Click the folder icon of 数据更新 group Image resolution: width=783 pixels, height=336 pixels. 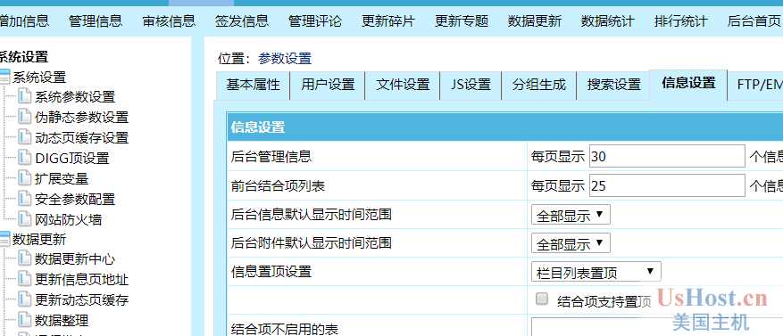point(4,239)
